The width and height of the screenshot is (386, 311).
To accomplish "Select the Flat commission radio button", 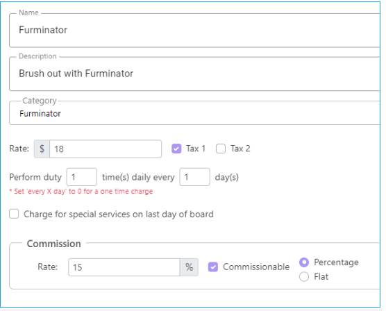I will pos(304,276).
